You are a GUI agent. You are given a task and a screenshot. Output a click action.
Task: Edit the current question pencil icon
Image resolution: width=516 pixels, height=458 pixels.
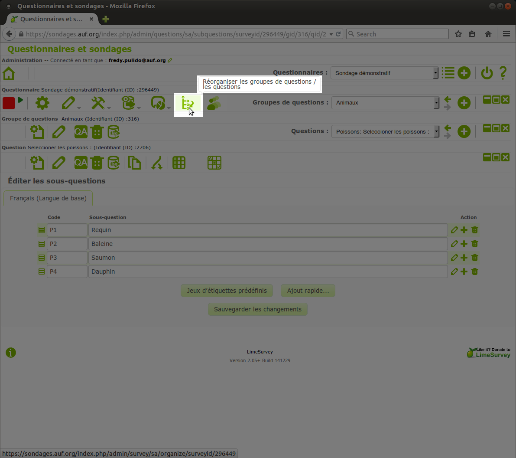coord(58,163)
